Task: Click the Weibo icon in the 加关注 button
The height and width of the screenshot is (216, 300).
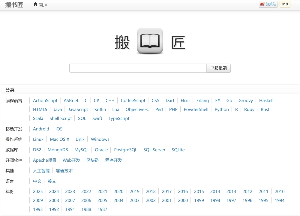Action: click(262, 4)
